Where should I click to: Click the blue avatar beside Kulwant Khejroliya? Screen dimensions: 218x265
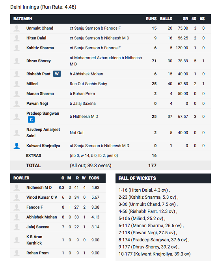pyautogui.click(x=17, y=146)
